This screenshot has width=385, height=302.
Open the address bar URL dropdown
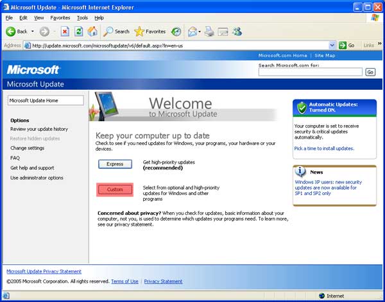[332, 46]
